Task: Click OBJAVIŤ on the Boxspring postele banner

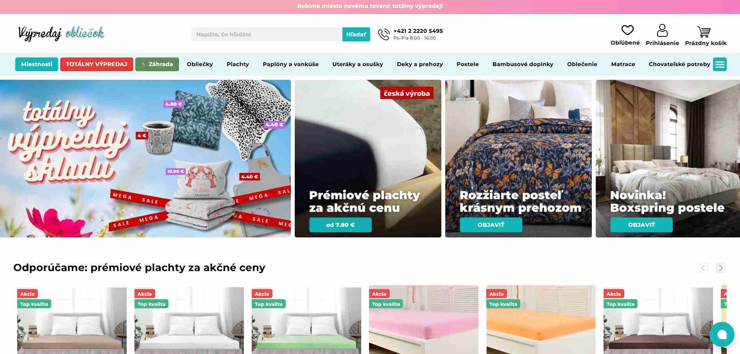Action: click(641, 225)
